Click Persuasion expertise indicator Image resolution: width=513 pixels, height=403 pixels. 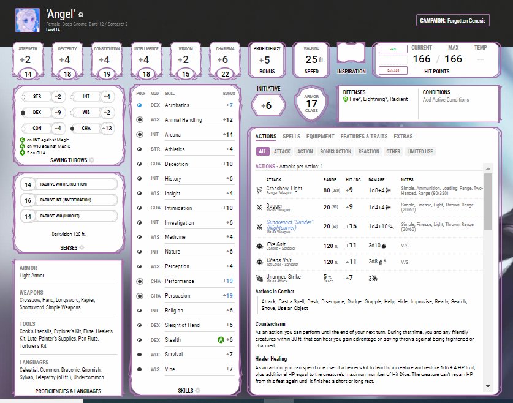[140, 296]
